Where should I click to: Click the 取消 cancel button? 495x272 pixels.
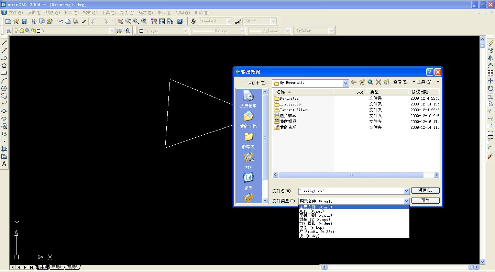425,200
